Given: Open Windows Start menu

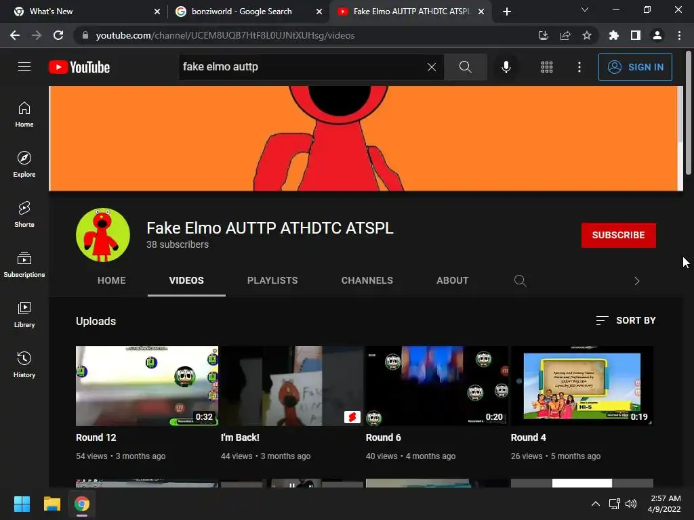Looking at the screenshot, I should pyautogui.click(x=22, y=504).
